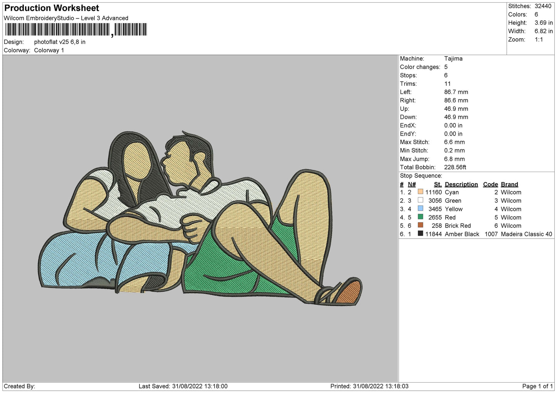Click the design name 'photoflat v25 6,8 in'
The height and width of the screenshot is (393, 557).
60,42
